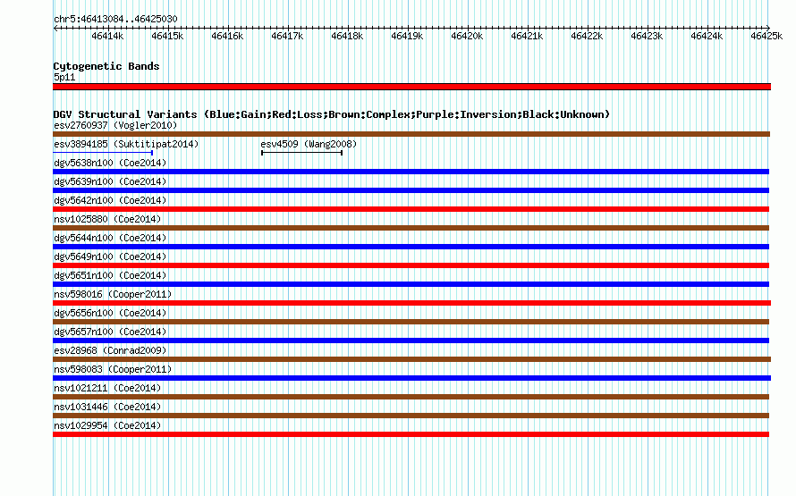Open the dgv5649n100 (Coe2014) label
796x496 pixels.
[x=110, y=256]
